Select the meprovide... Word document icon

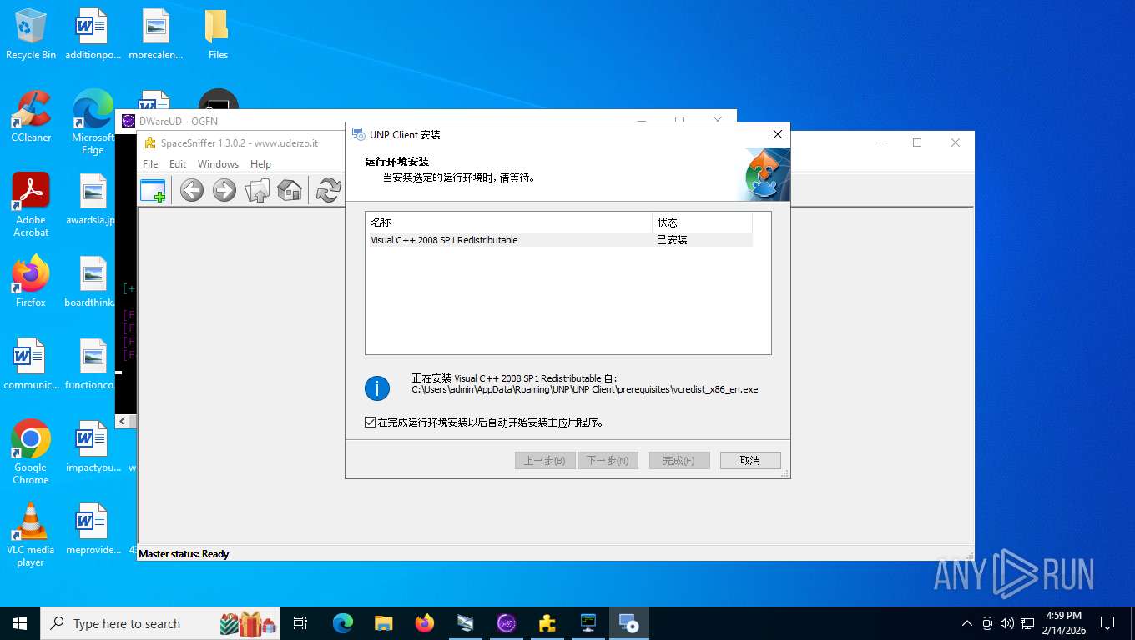click(x=93, y=529)
